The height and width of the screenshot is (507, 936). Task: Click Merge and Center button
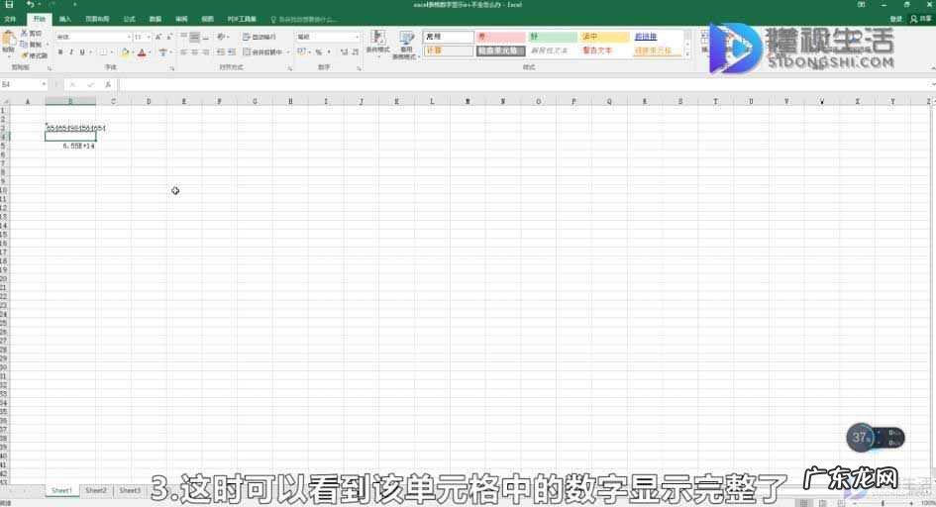click(x=262, y=52)
